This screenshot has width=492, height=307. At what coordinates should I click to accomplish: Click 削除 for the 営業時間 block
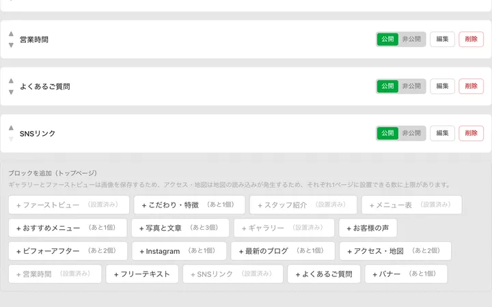[x=471, y=39]
